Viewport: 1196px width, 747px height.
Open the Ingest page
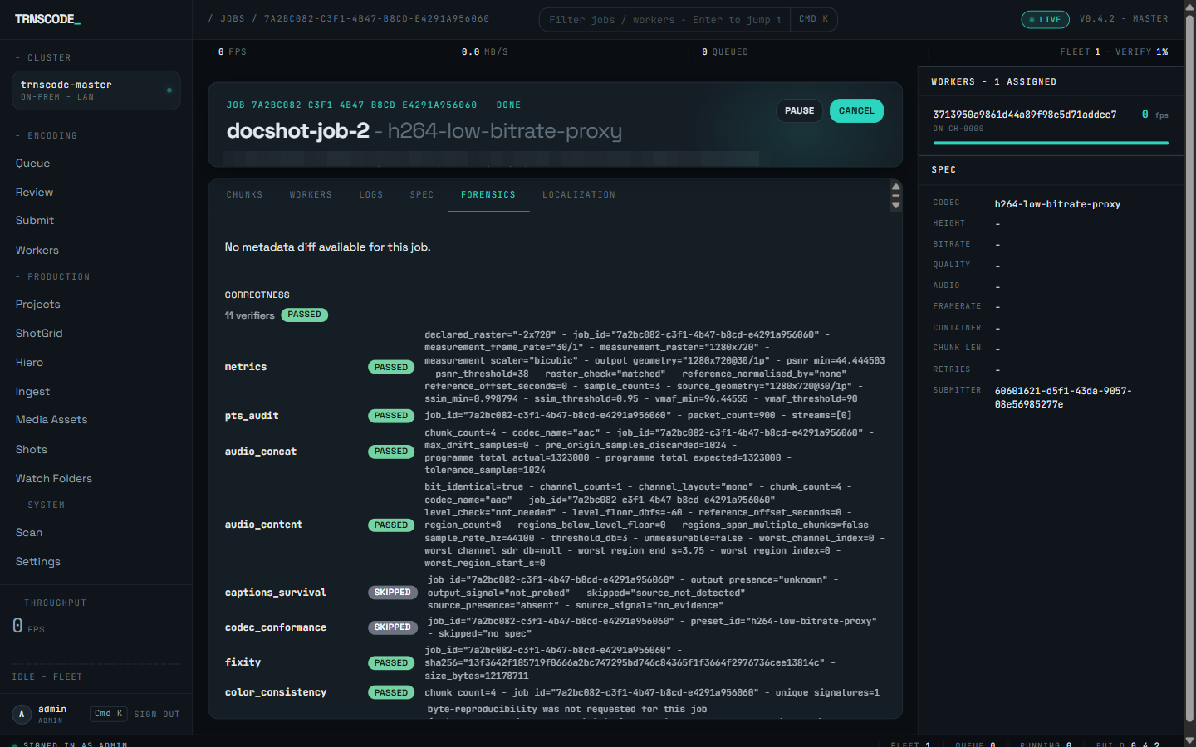click(x=32, y=392)
